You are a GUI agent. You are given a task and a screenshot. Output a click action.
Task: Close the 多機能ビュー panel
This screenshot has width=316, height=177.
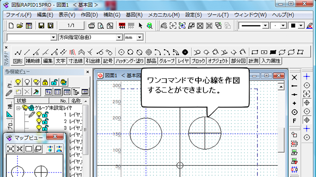coord(87,72)
